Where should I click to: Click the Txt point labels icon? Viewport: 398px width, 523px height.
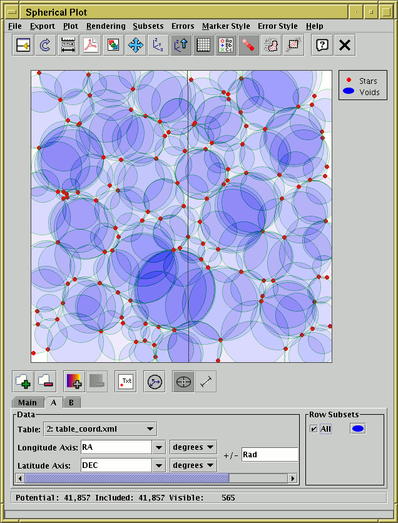coord(126,381)
